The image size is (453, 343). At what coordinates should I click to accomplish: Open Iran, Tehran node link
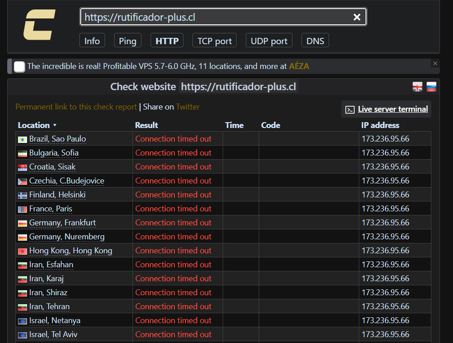(x=50, y=306)
